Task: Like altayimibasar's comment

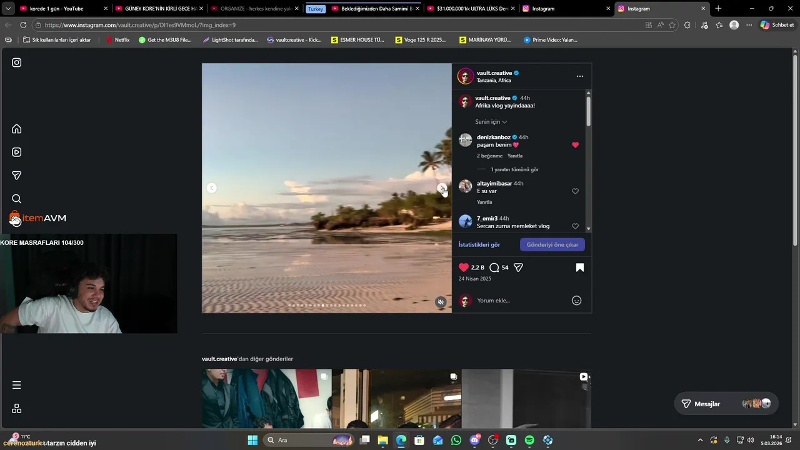Action: pos(576,191)
